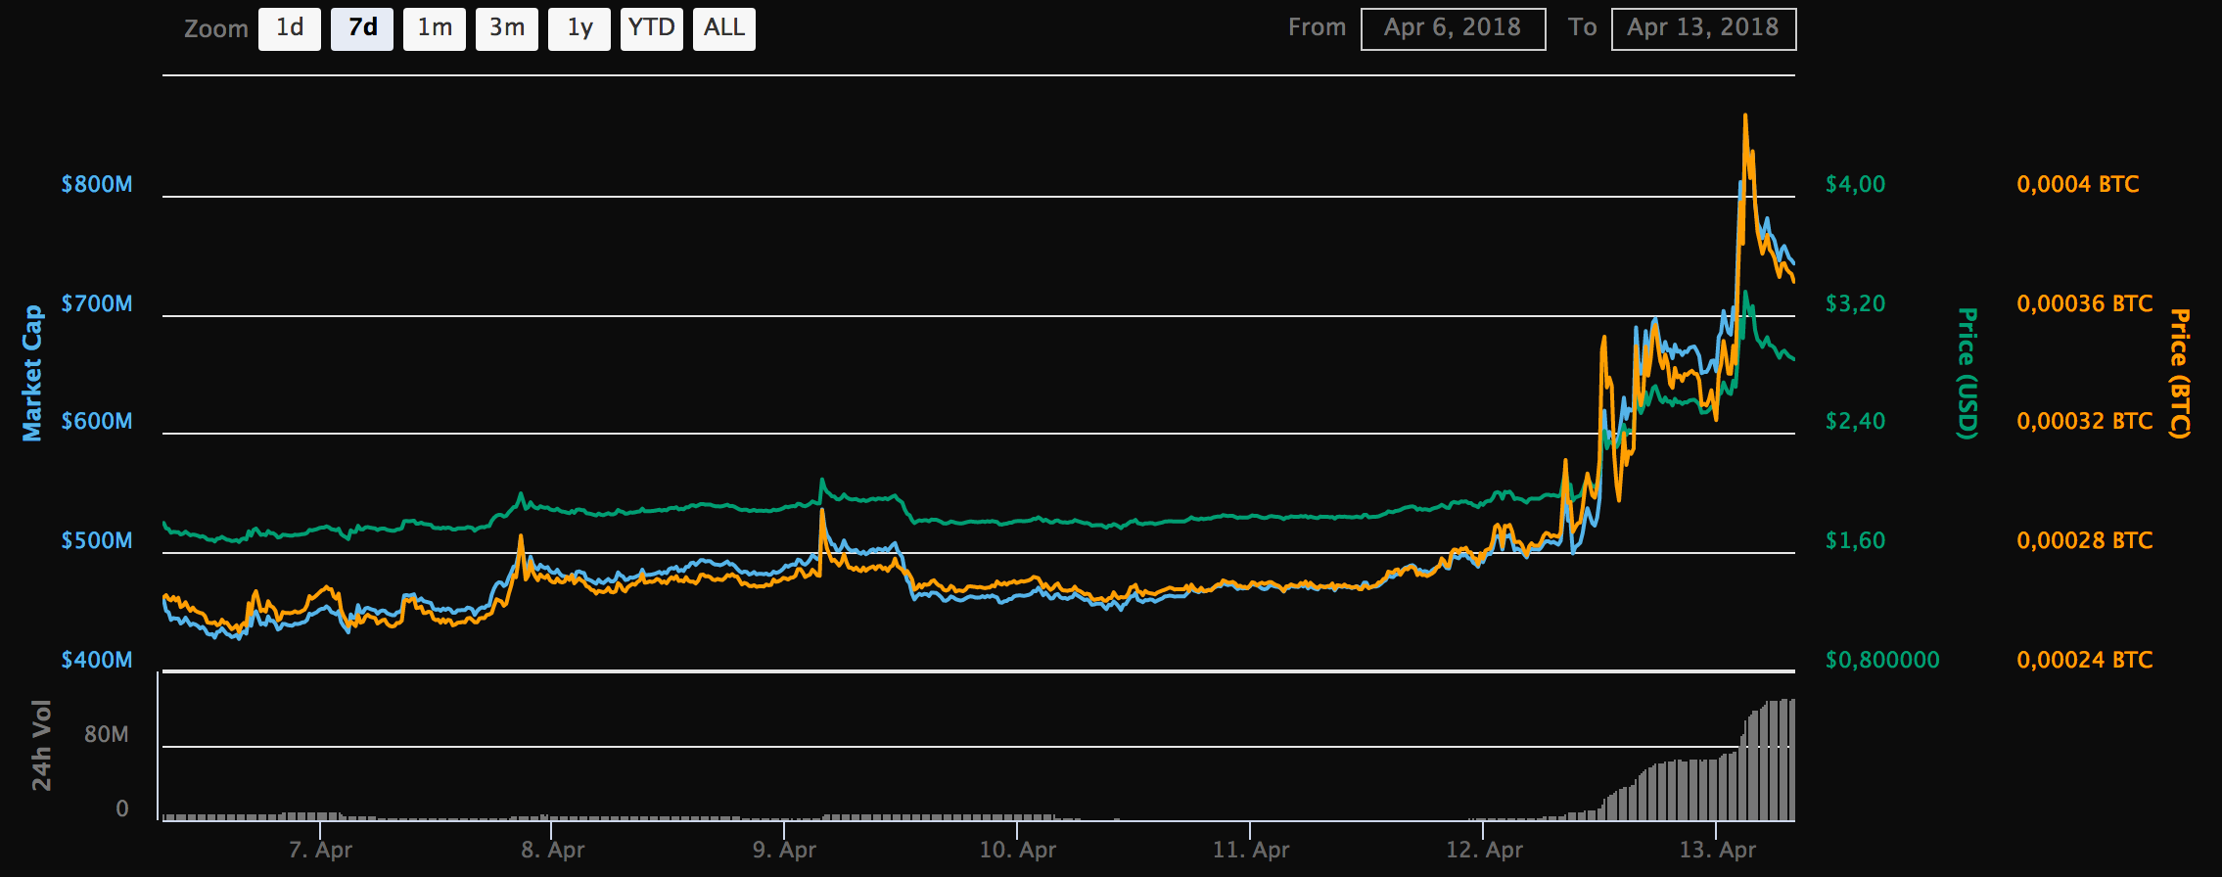Click the 10. Apr date marker
Screen dimensions: 2222x877
point(1018,850)
